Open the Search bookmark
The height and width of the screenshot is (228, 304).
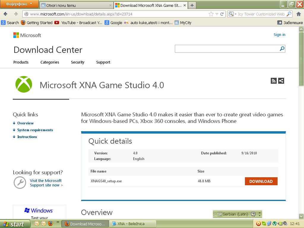pyautogui.click(x=10, y=23)
